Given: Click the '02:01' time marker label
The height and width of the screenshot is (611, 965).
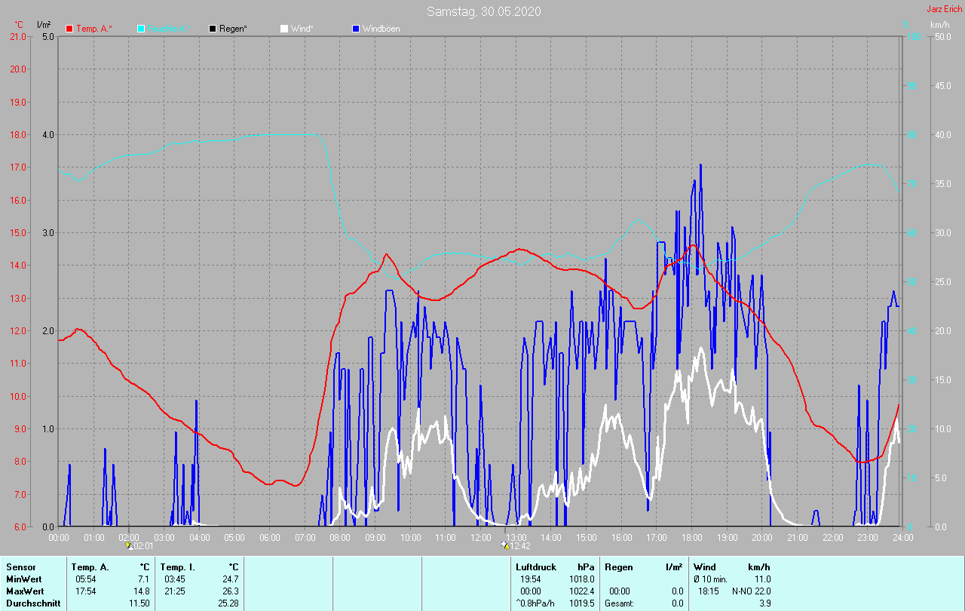Looking at the screenshot, I should pos(142,546).
